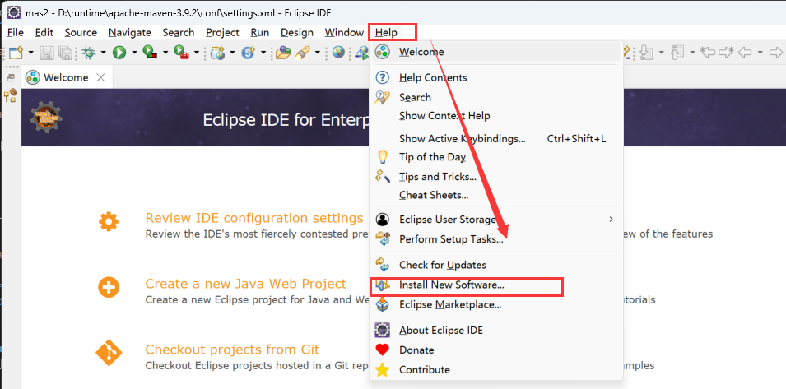The height and width of the screenshot is (389, 786).
Task: Click the Git icon beside Checkout projects
Action: click(x=109, y=353)
